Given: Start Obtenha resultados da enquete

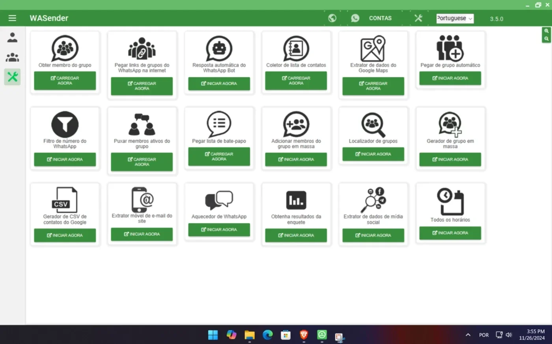Looking at the screenshot, I should pyautogui.click(x=296, y=235).
